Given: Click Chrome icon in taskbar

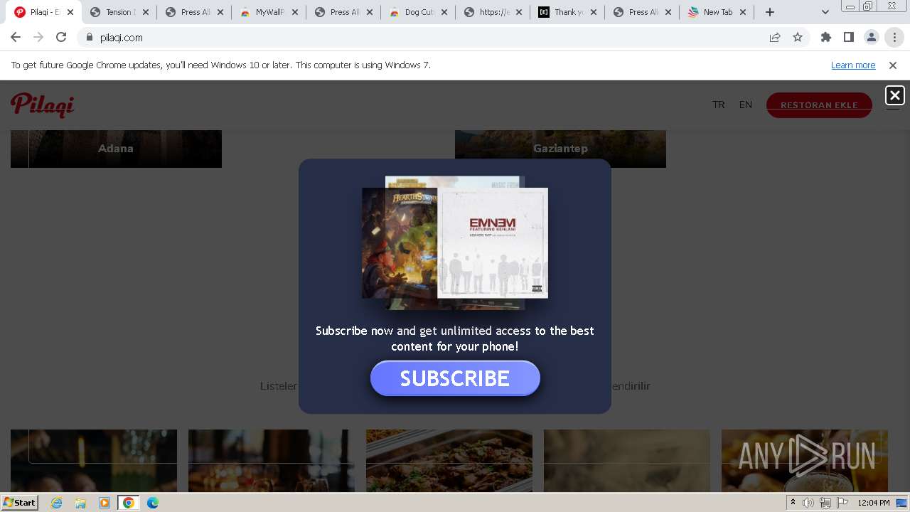Looking at the screenshot, I should [x=129, y=503].
